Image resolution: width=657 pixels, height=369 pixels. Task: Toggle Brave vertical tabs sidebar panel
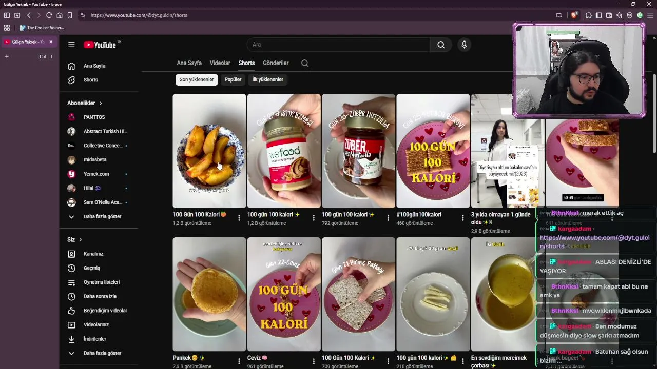(7, 15)
